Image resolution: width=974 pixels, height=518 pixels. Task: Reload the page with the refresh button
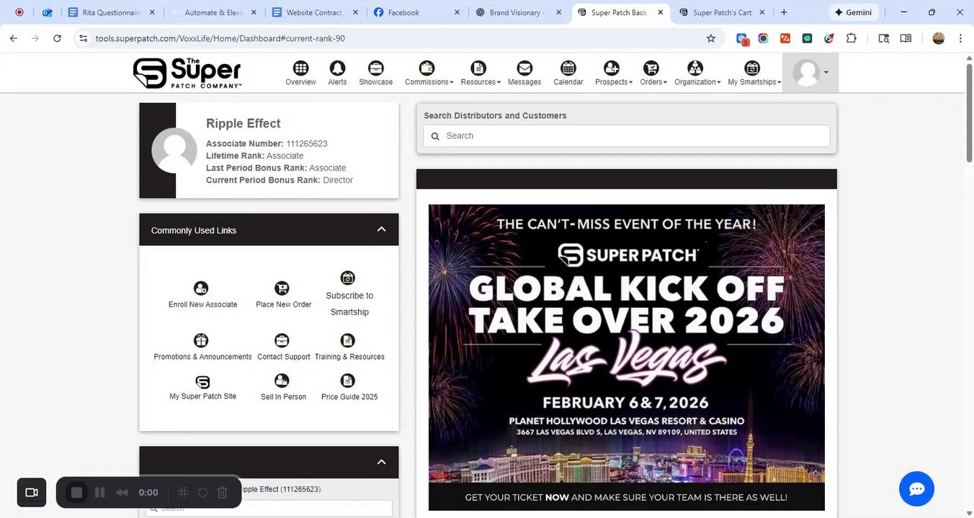pos(57,38)
